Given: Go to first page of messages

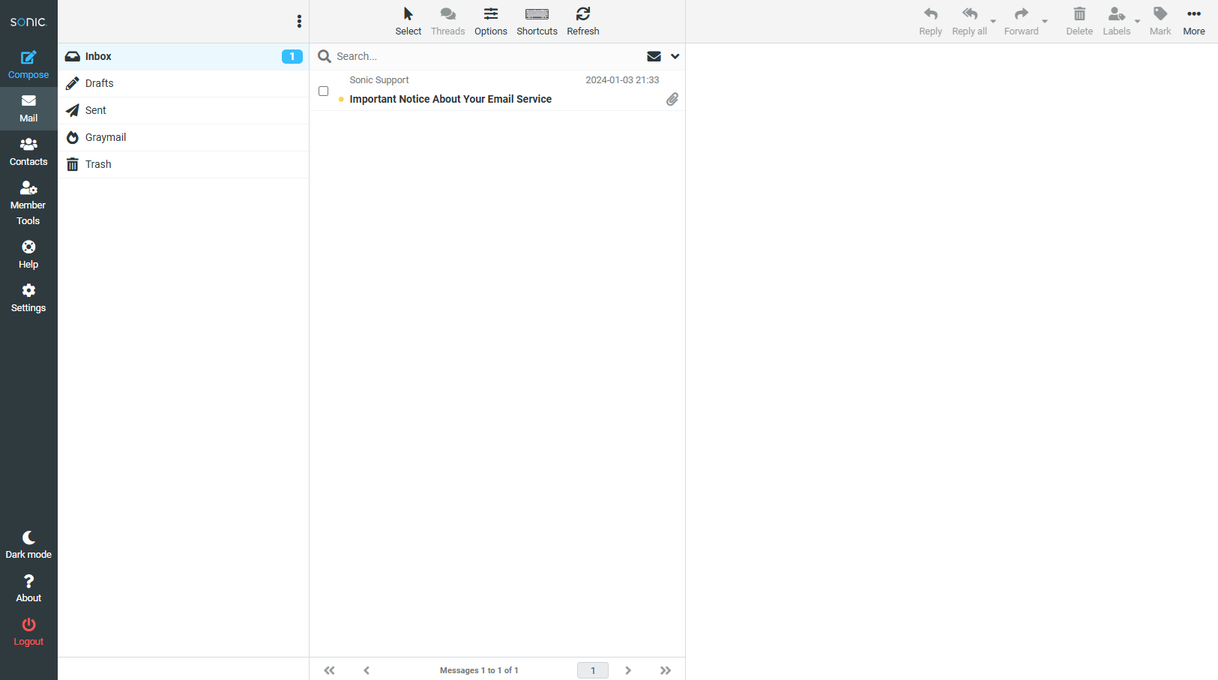Looking at the screenshot, I should [x=329, y=670].
